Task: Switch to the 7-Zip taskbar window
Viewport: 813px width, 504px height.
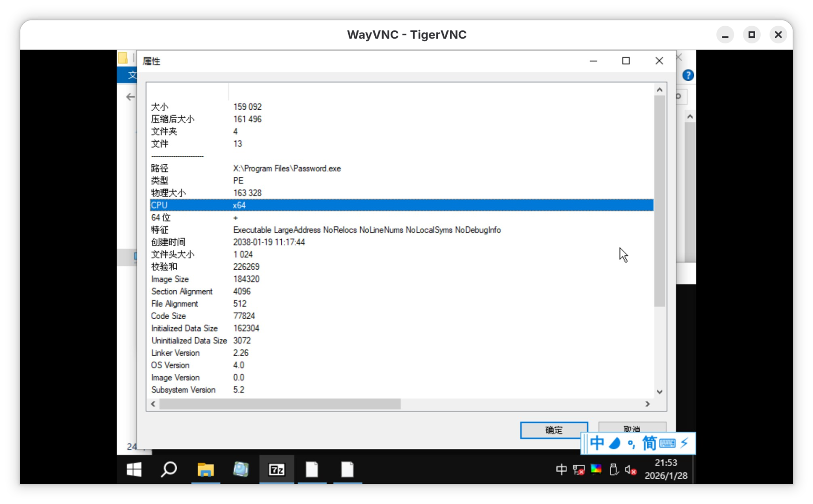Action: pos(277,469)
